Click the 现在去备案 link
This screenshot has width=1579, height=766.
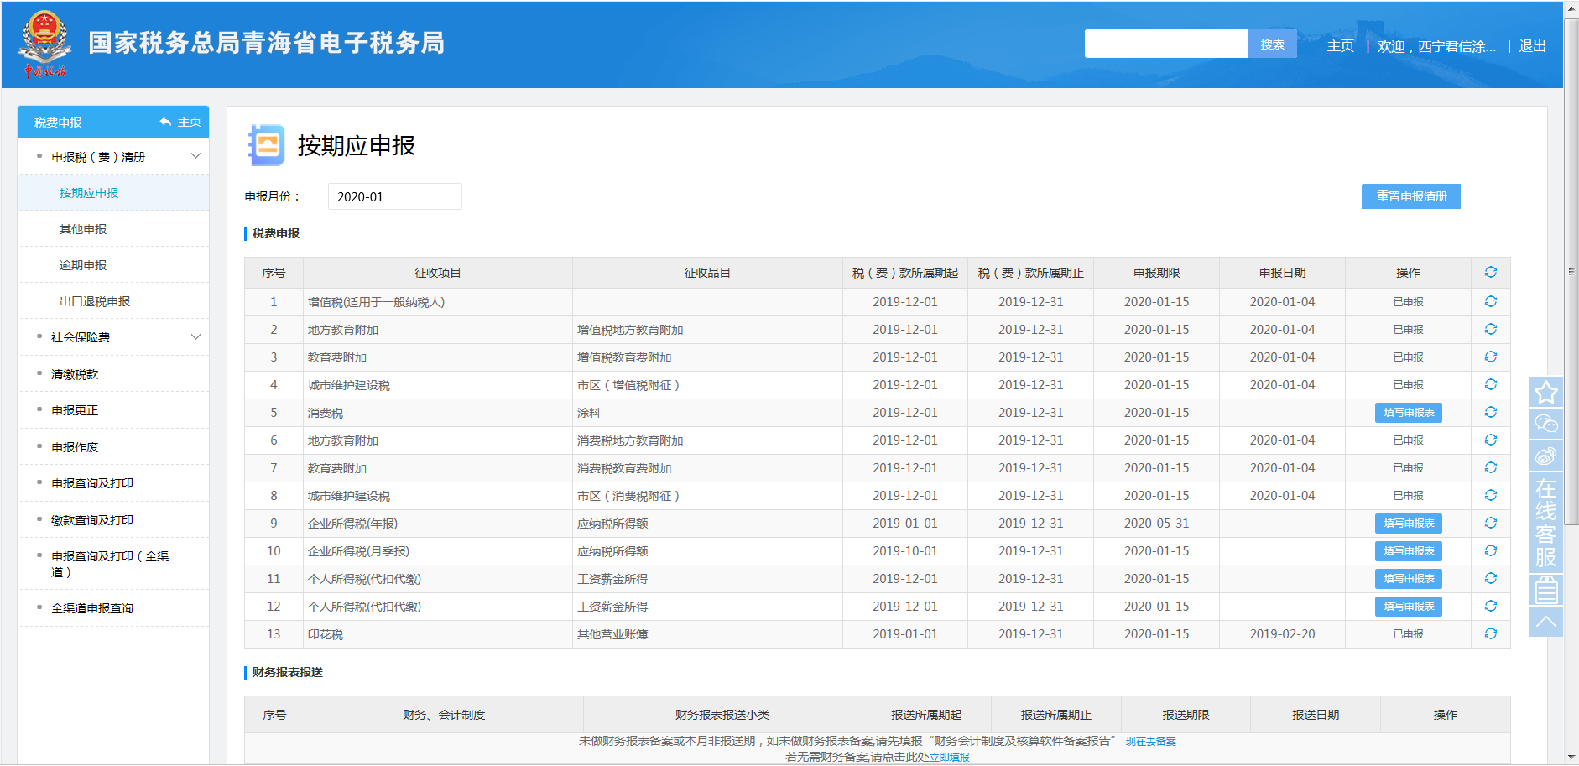tap(1150, 742)
